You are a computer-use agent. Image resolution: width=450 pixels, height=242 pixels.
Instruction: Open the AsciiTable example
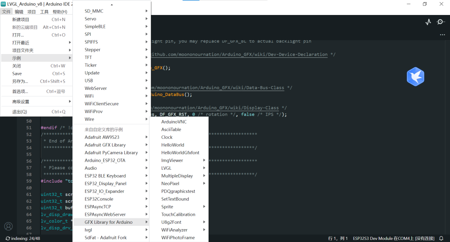pos(179,129)
